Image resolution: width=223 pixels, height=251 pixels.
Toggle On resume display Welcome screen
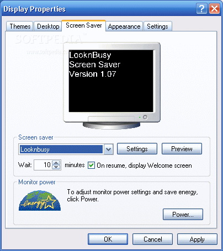pyautogui.click(x=91, y=165)
